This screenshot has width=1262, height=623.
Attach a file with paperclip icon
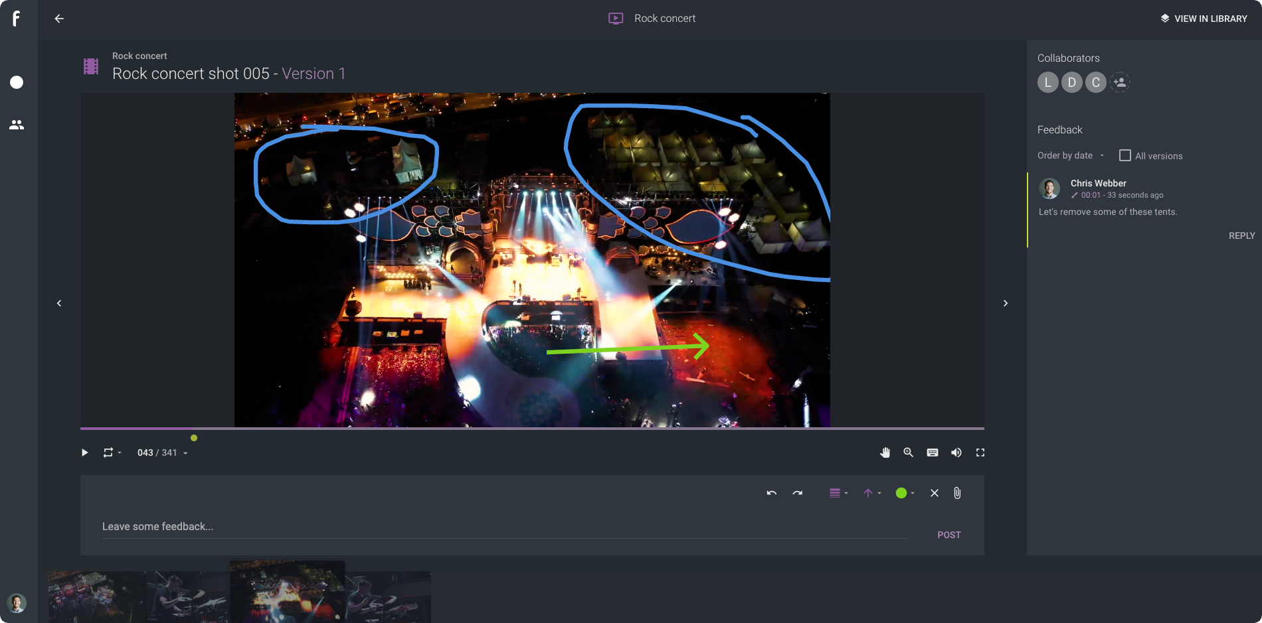[x=957, y=493]
